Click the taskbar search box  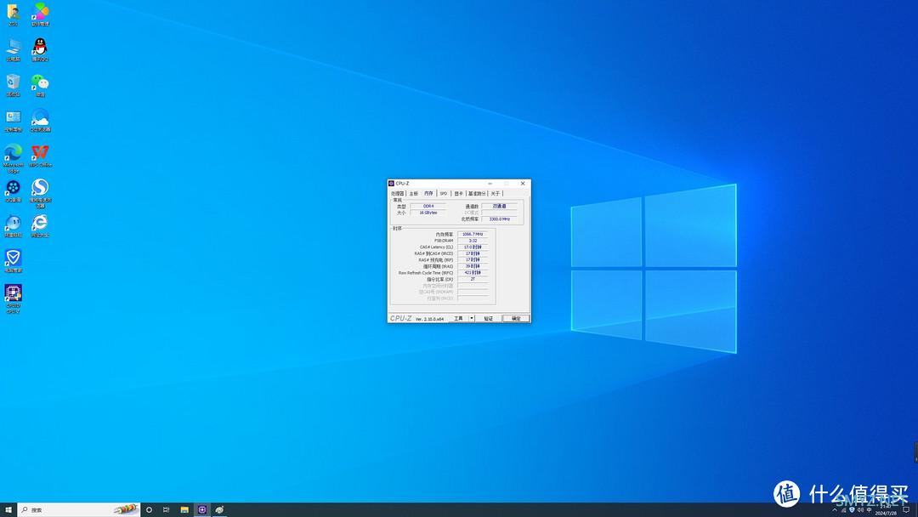pos(79,510)
